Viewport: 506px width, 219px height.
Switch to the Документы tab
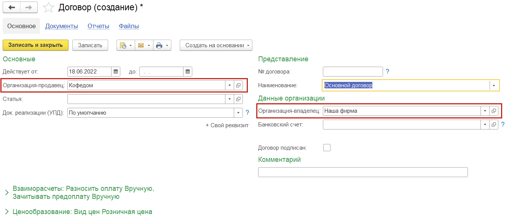62,26
